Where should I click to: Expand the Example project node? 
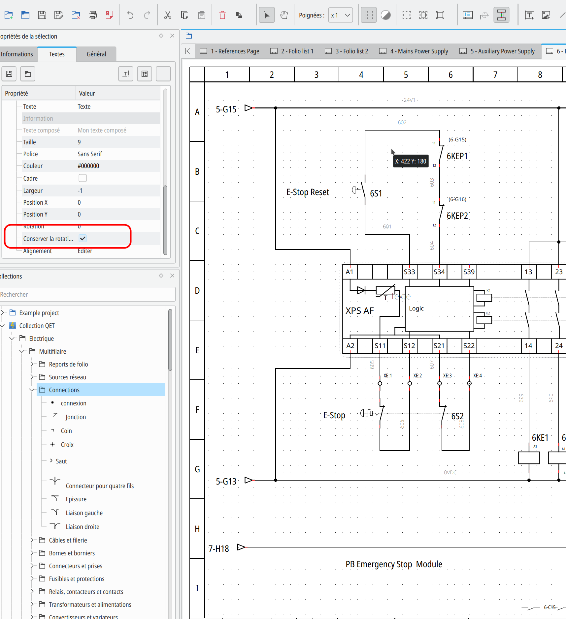3,312
